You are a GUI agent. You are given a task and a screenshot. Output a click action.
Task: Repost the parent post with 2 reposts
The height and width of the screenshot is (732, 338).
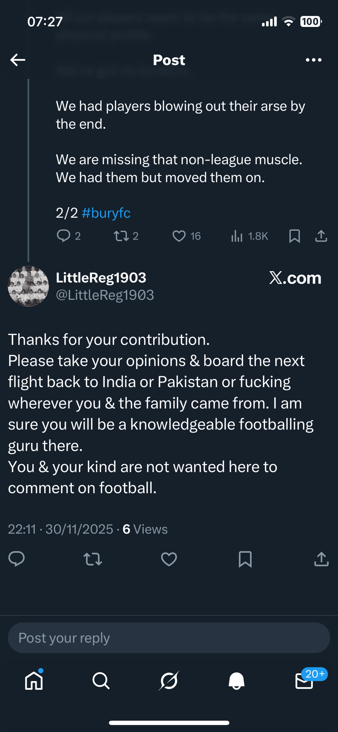(x=121, y=236)
